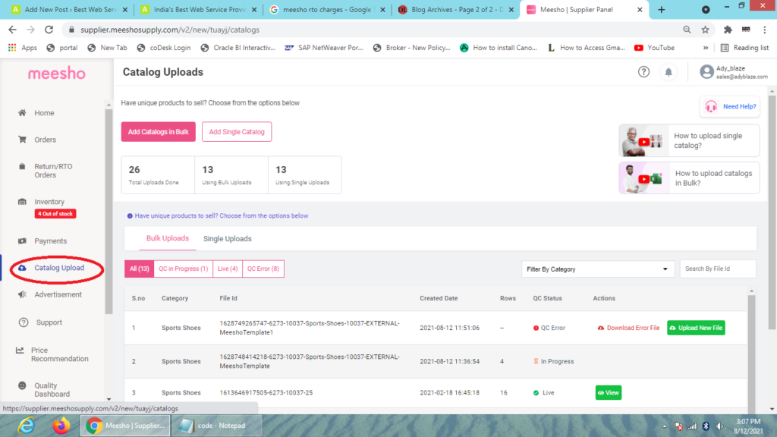Open the Oracle BI Interactive bookmark
Viewport: 777px width, 437px height.
click(238, 48)
